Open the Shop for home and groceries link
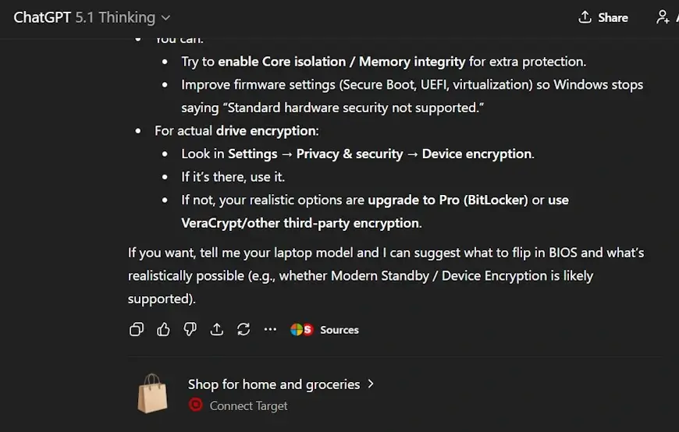This screenshot has width=679, height=432. [274, 384]
